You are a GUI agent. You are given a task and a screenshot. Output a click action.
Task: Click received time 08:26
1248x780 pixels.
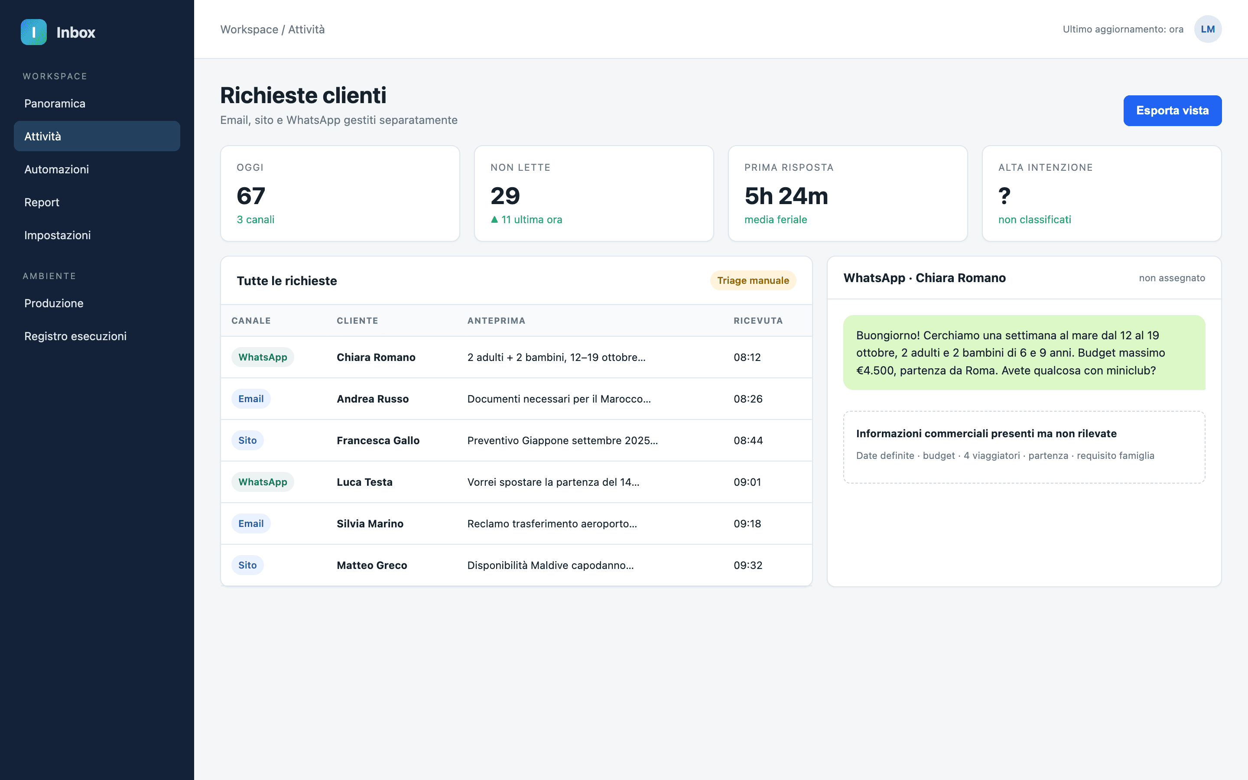748,399
